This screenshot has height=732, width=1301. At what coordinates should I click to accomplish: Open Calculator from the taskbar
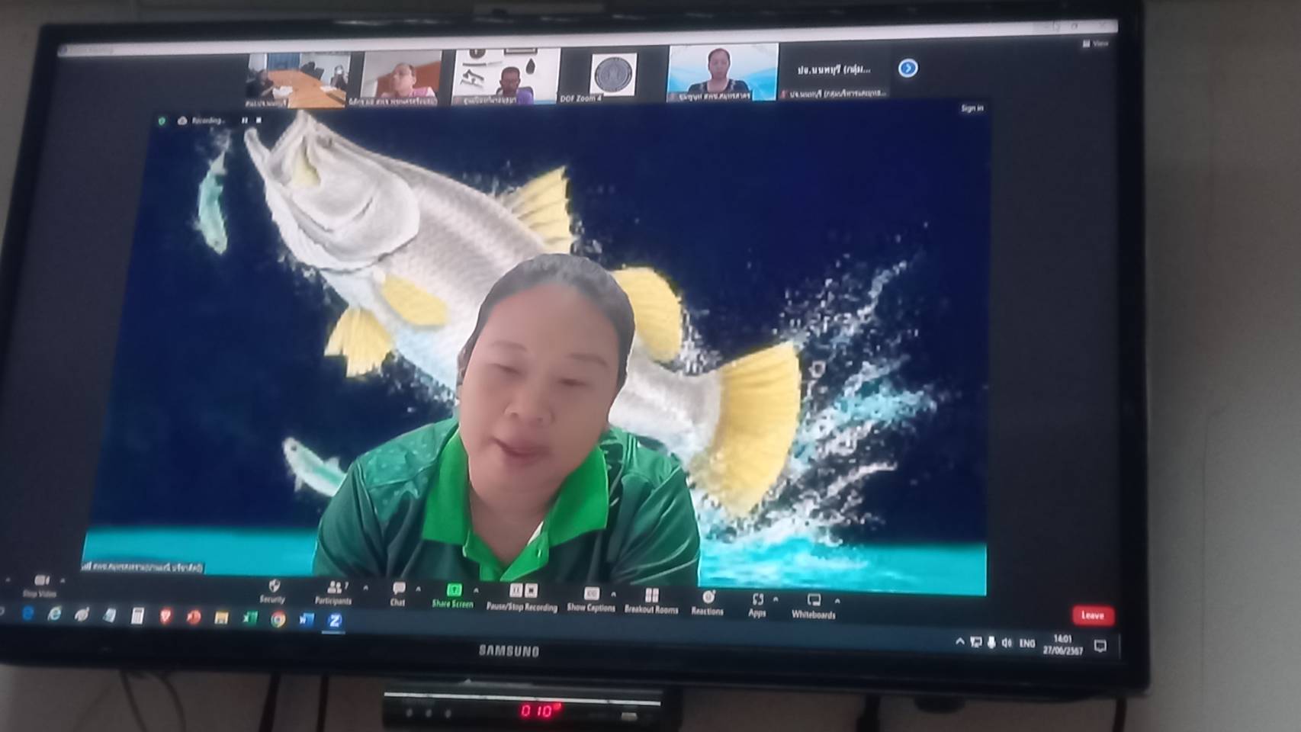(137, 616)
